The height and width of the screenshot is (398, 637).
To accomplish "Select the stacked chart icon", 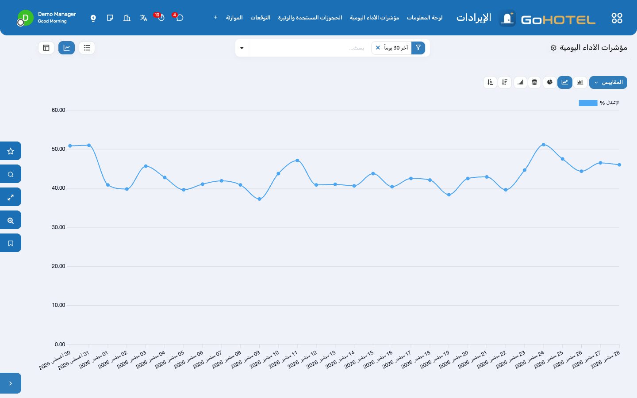I will click(534, 82).
